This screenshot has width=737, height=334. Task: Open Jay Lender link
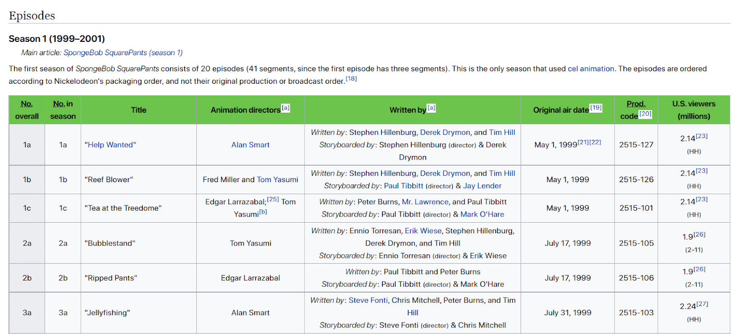coord(482,185)
